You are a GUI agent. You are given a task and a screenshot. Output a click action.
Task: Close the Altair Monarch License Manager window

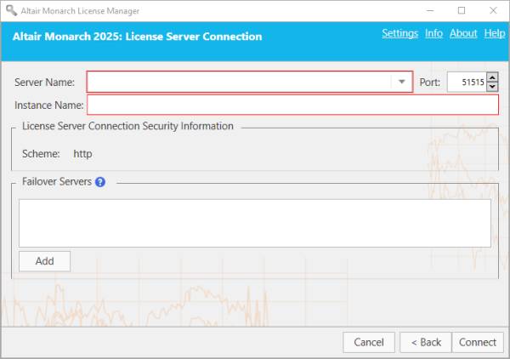(x=493, y=11)
